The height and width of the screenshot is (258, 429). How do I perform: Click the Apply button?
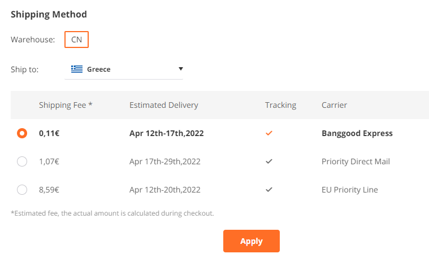coord(252,241)
